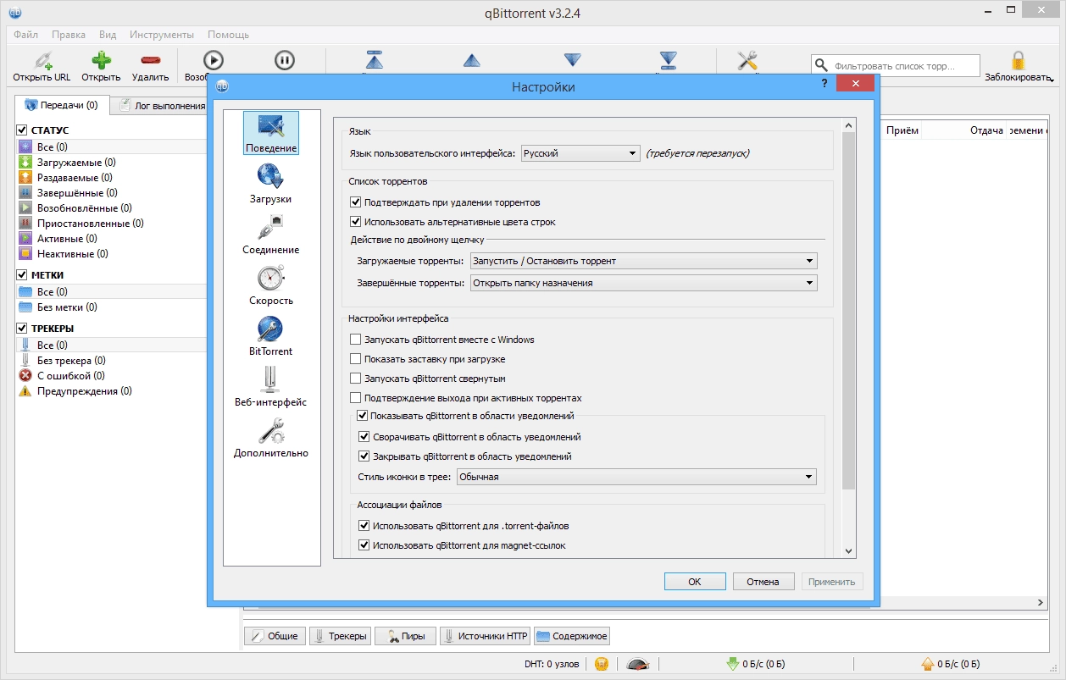
Task: Toggle Сворачивать qBittorrent в область уведомлений
Action: [364, 437]
